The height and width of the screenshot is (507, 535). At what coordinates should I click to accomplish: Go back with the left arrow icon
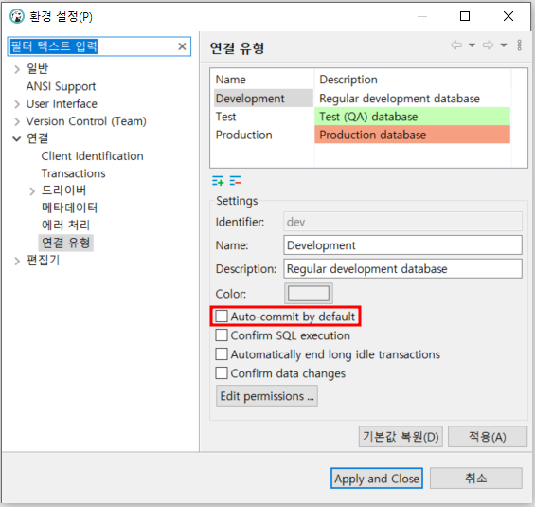[x=456, y=45]
